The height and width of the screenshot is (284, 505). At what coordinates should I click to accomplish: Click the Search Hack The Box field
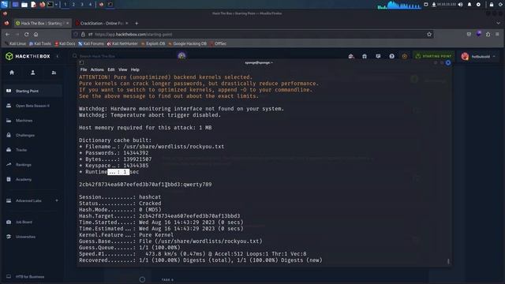122,56
